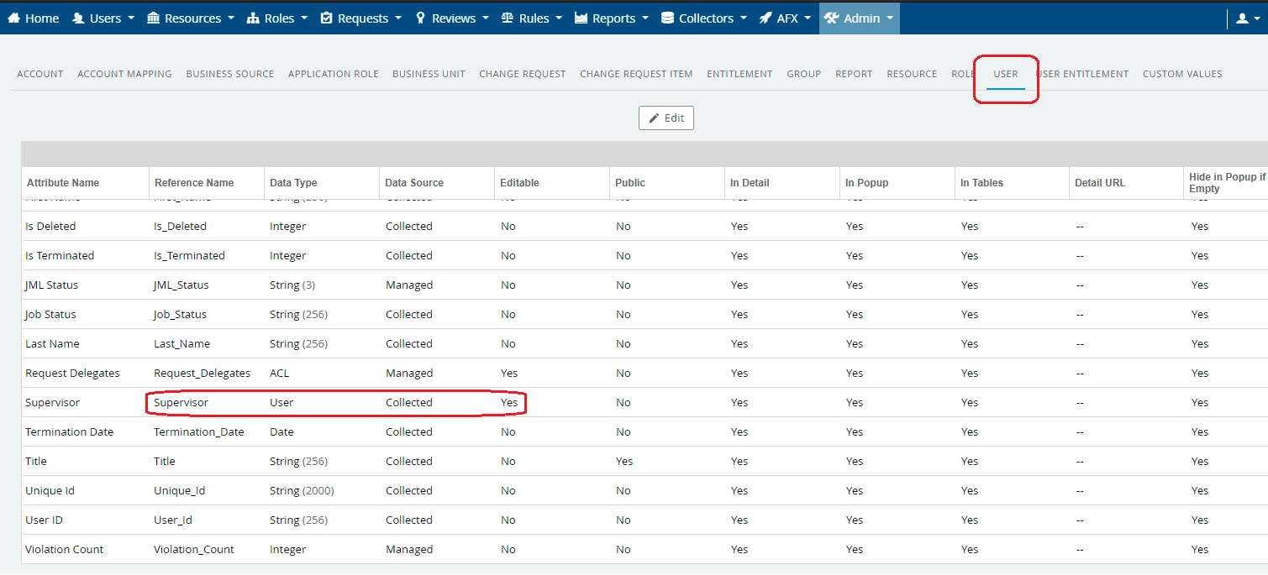
Task: Open the user profile dropdown
Action: point(1248,18)
